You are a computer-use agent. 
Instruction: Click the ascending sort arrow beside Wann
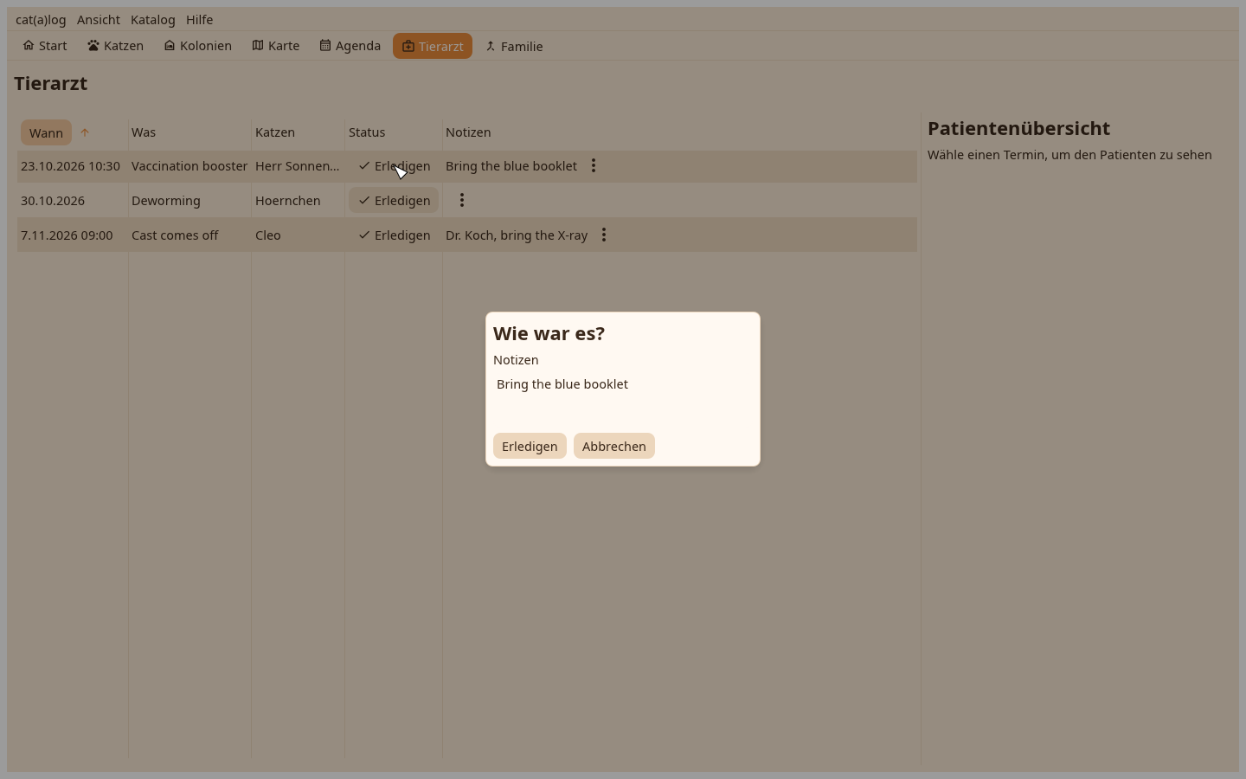(x=85, y=132)
